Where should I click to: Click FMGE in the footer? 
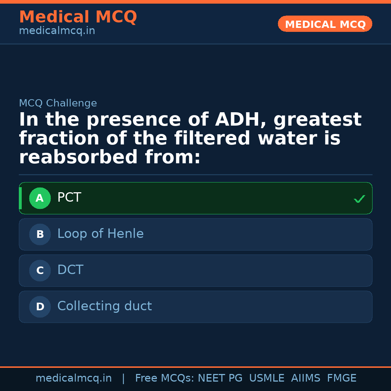pos(341,378)
